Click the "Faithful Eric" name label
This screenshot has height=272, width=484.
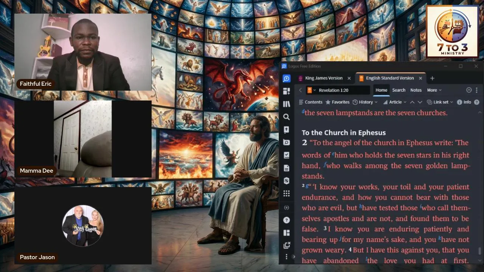coord(36,84)
